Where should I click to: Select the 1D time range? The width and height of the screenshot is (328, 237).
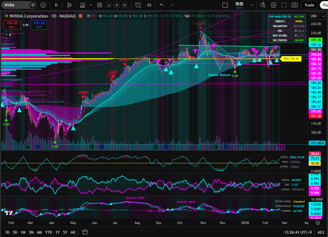[7, 232]
